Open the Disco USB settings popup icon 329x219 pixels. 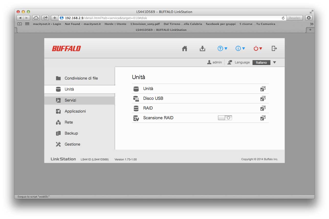[x=263, y=98]
